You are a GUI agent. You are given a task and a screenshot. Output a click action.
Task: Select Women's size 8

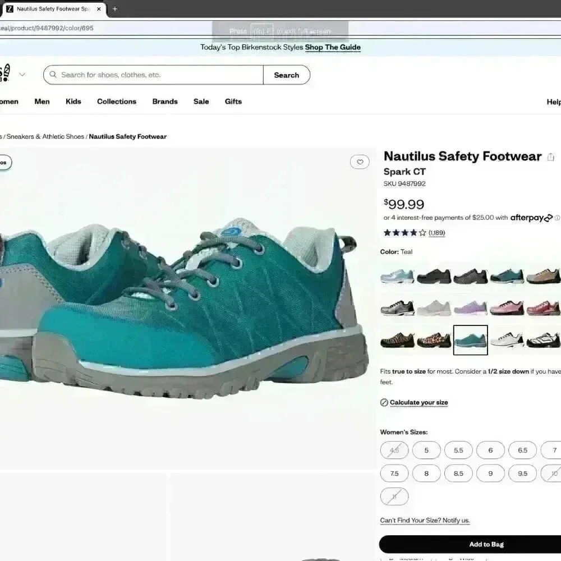click(426, 473)
